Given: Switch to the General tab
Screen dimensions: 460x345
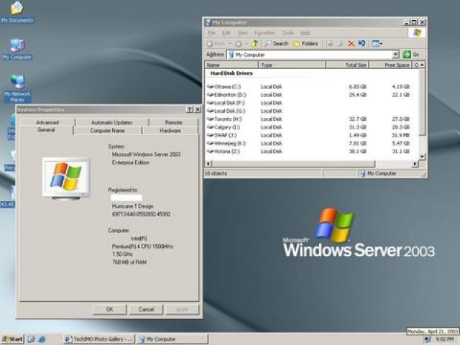Looking at the screenshot, I should [46, 130].
